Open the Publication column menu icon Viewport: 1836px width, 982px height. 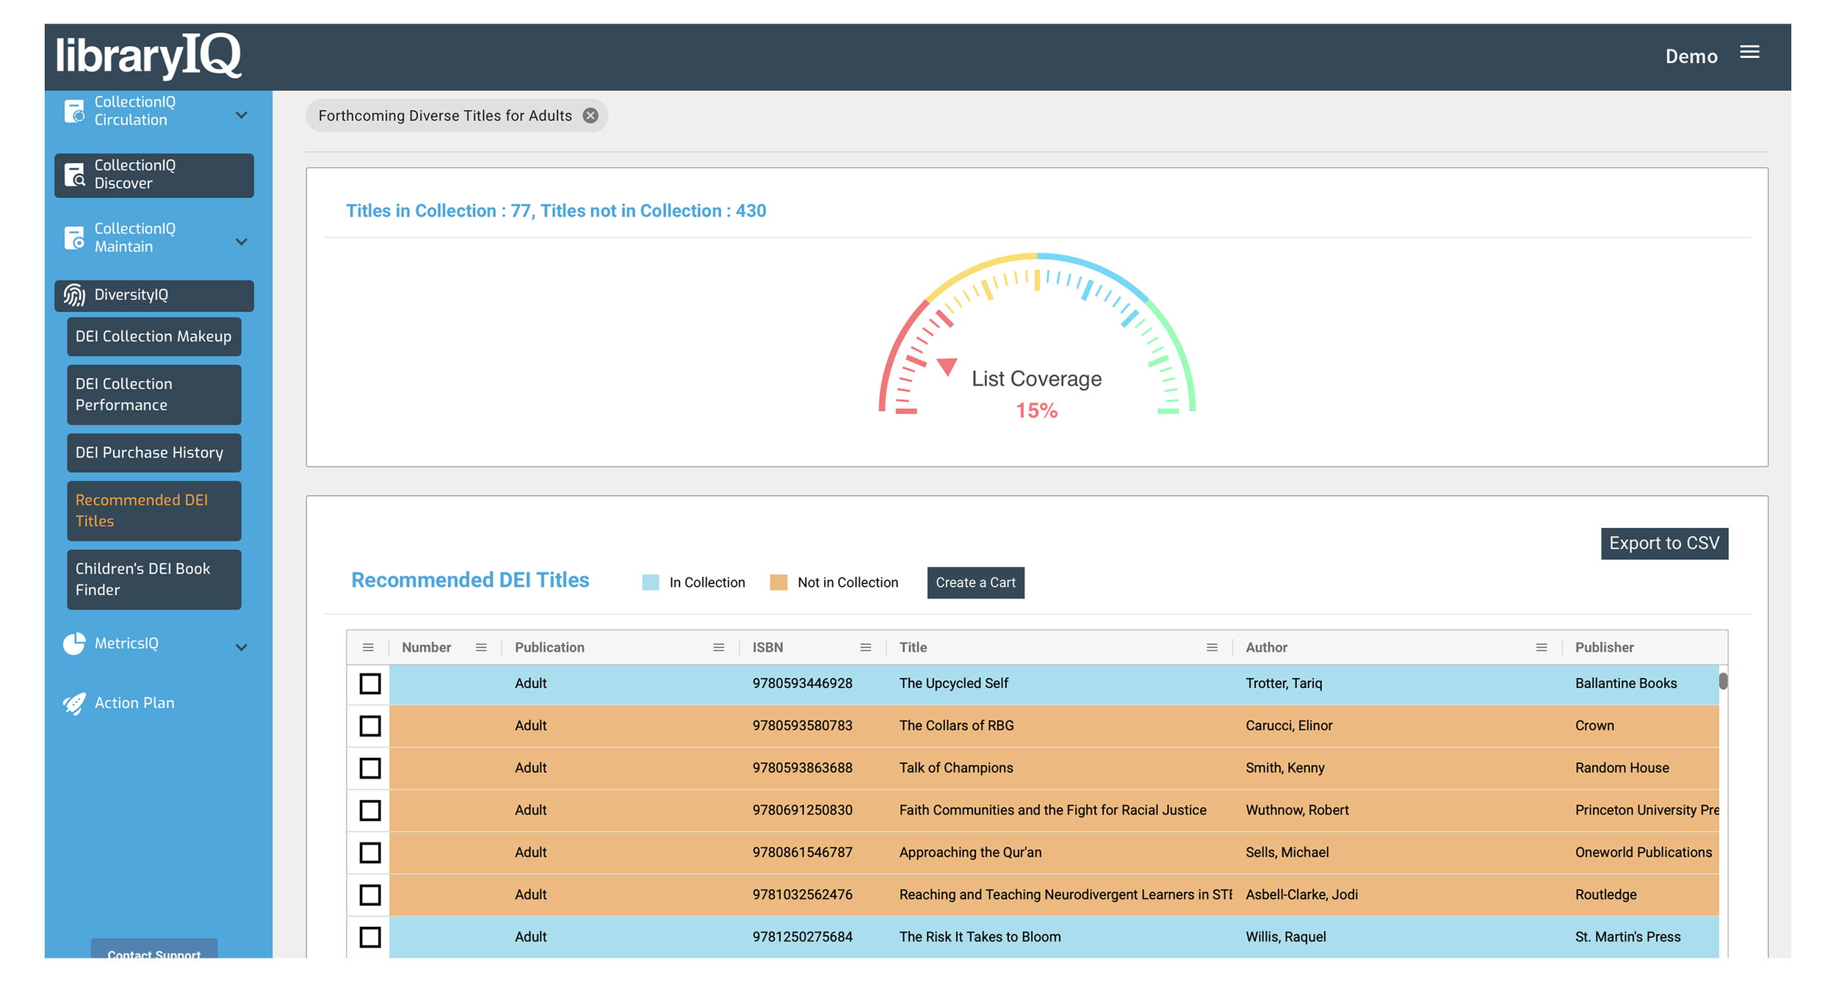point(718,647)
